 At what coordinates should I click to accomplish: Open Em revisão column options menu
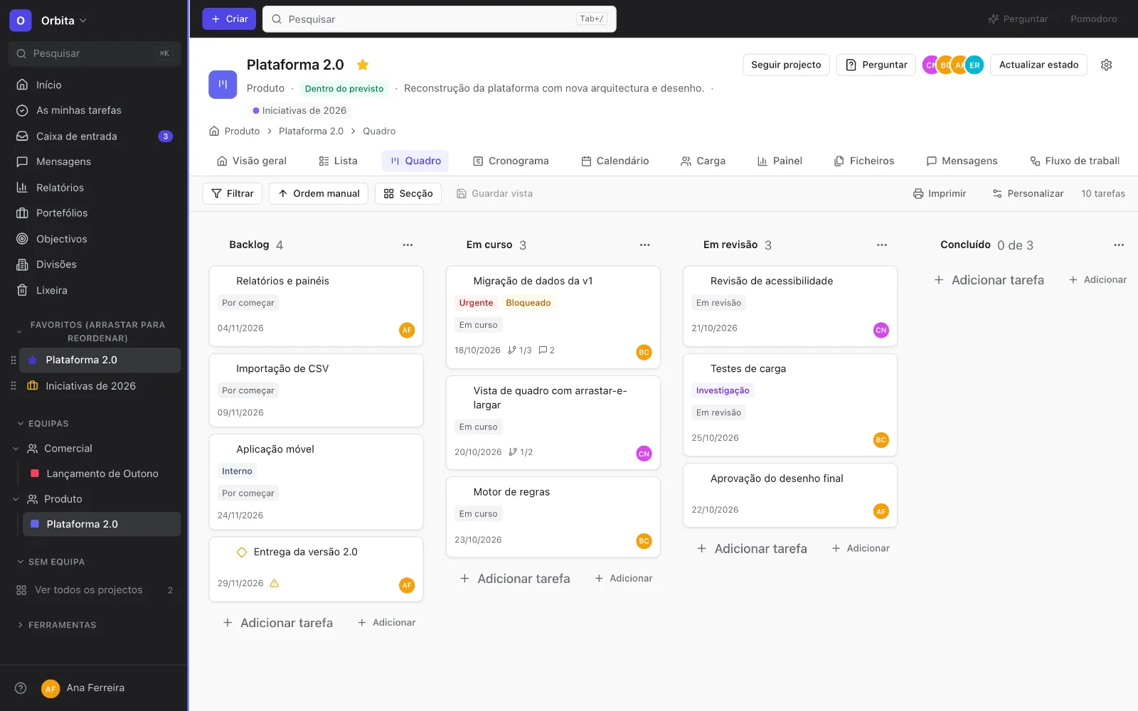pyautogui.click(x=882, y=245)
